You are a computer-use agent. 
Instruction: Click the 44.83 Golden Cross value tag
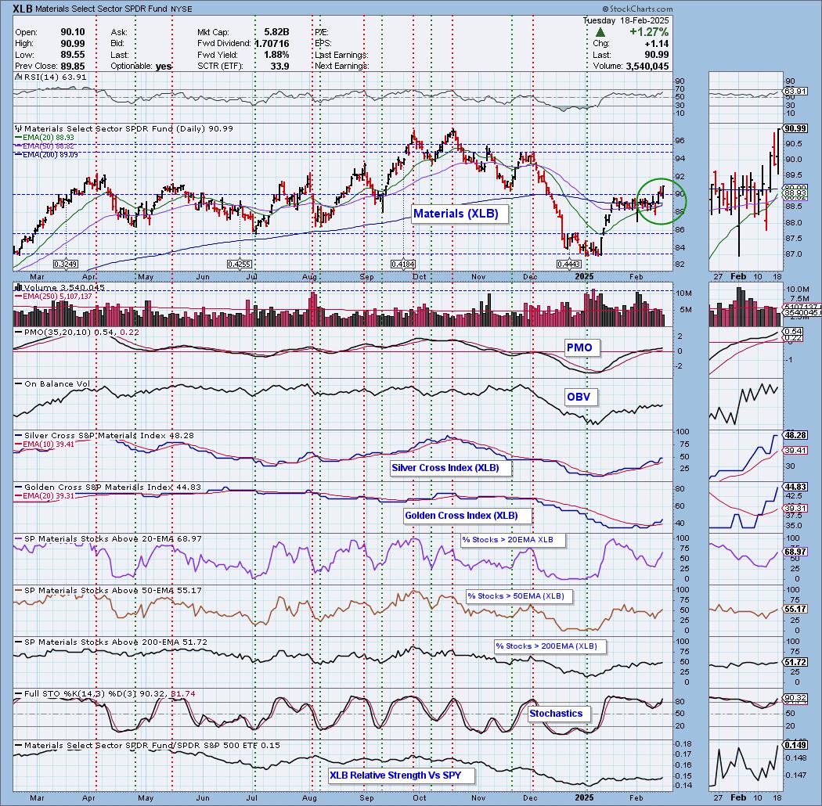(x=795, y=487)
